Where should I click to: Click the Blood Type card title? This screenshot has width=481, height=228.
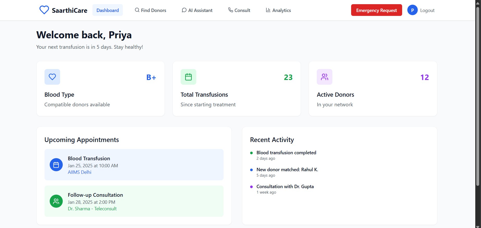pos(59,95)
